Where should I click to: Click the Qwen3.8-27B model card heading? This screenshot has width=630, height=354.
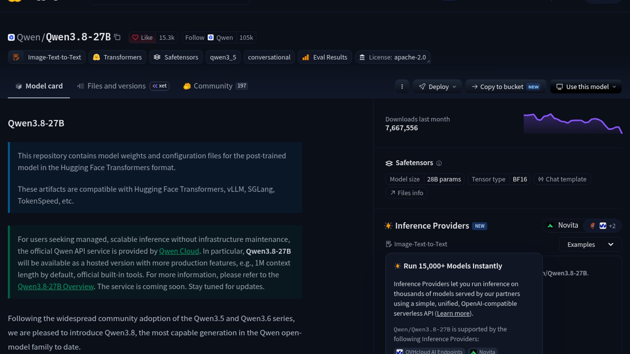(x=36, y=124)
